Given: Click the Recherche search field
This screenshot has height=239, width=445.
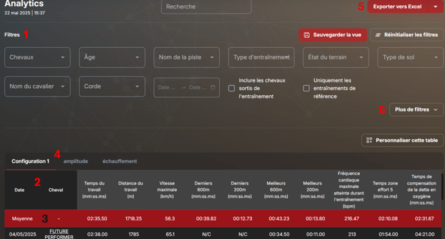Looking at the screenshot, I should click(x=206, y=6).
